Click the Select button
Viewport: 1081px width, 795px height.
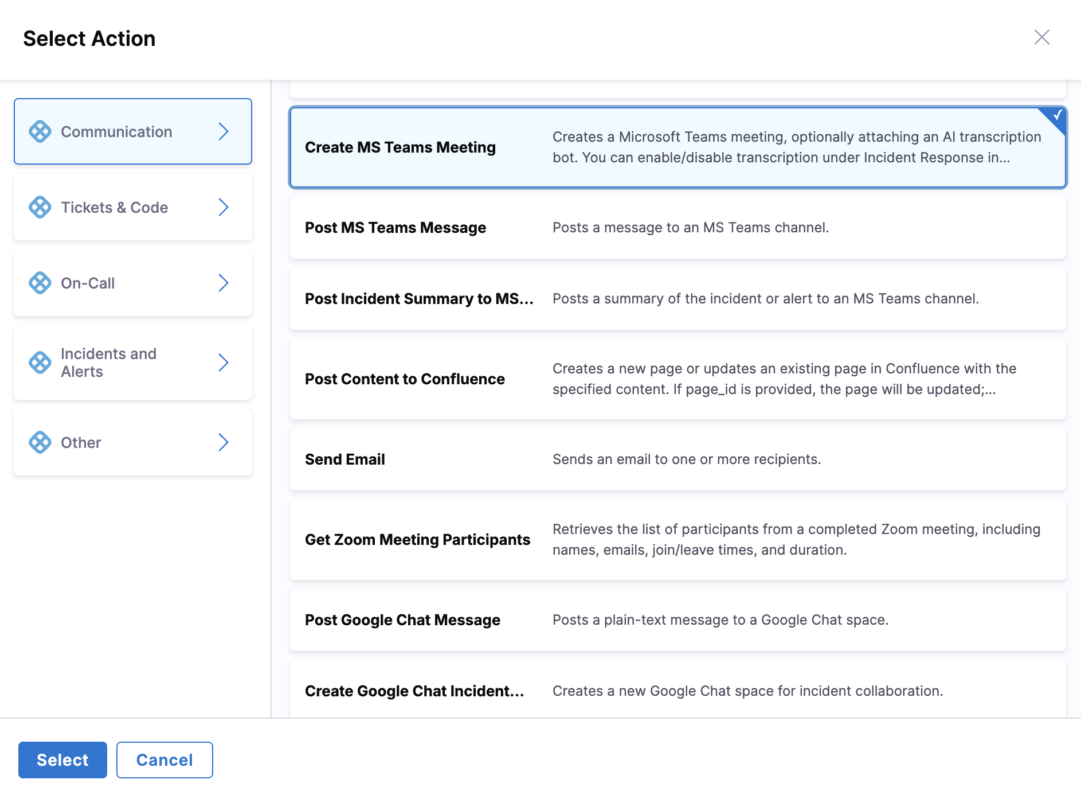click(62, 760)
